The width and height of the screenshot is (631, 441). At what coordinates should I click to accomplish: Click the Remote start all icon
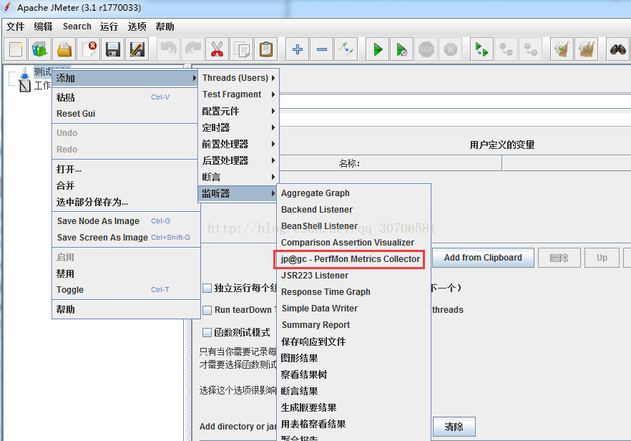click(x=481, y=49)
